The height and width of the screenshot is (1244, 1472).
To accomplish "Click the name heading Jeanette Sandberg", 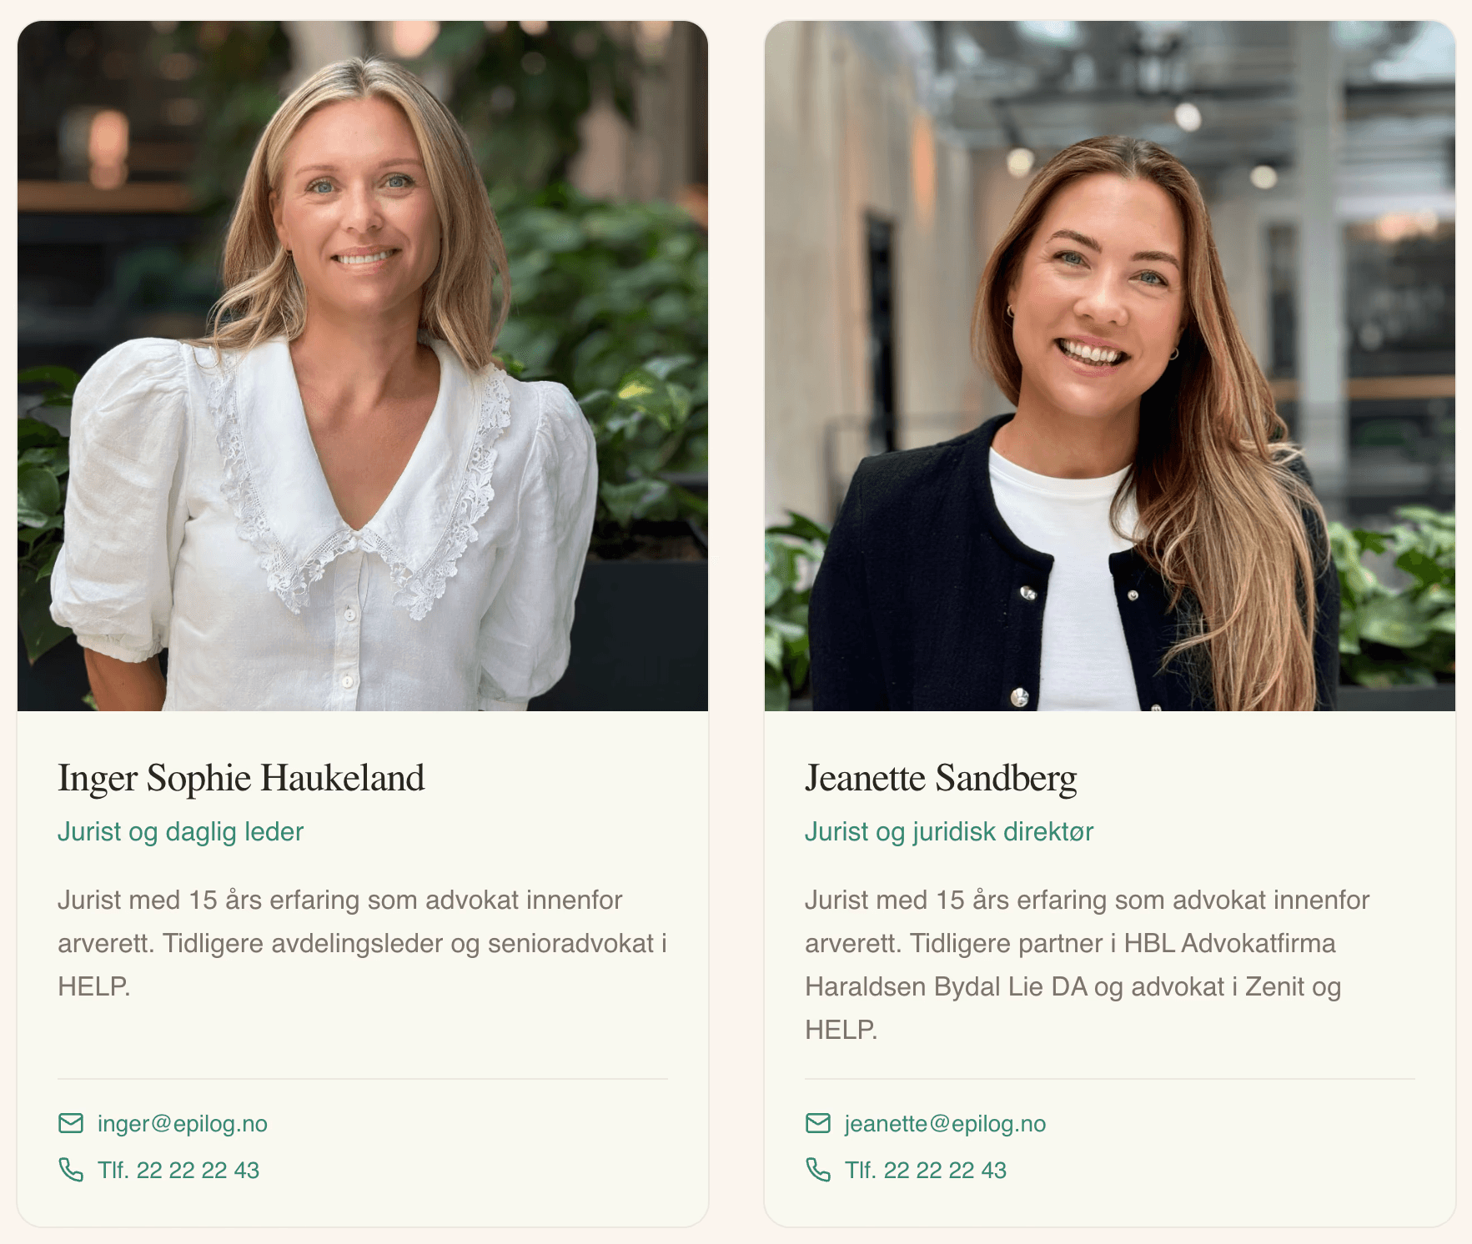I will [941, 779].
